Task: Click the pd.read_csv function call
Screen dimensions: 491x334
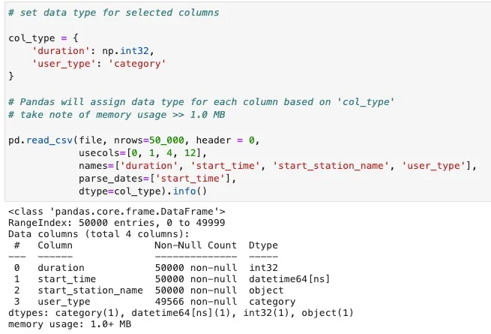Action: click(x=40, y=140)
